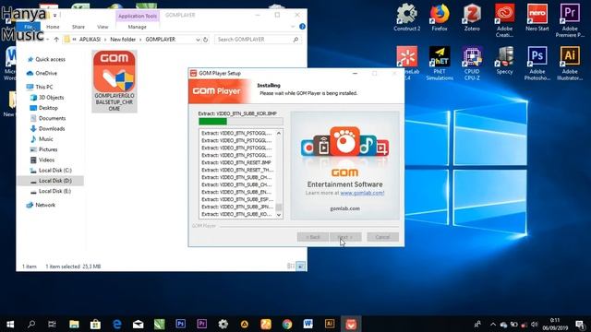
Task: Open Word from the taskbar
Action: coord(308,324)
